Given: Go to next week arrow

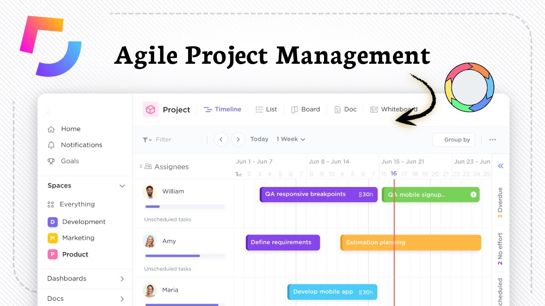Looking at the screenshot, I should click(x=238, y=139).
